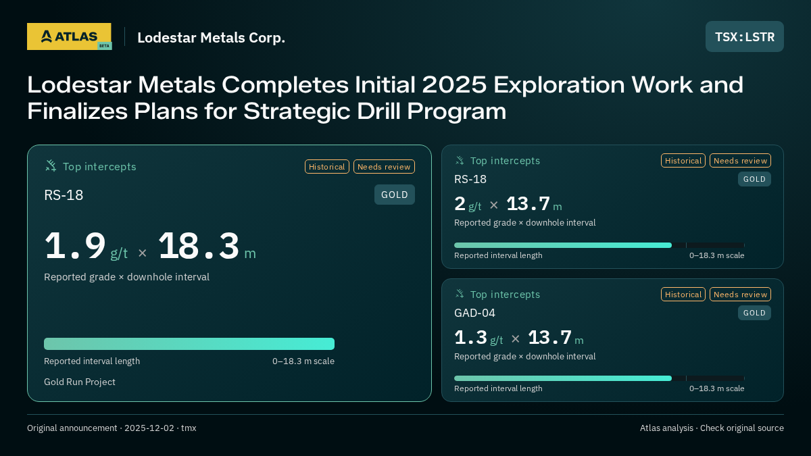811x456 pixels.
Task: Click Atlas analysis · Check original source text
Action: click(x=712, y=428)
